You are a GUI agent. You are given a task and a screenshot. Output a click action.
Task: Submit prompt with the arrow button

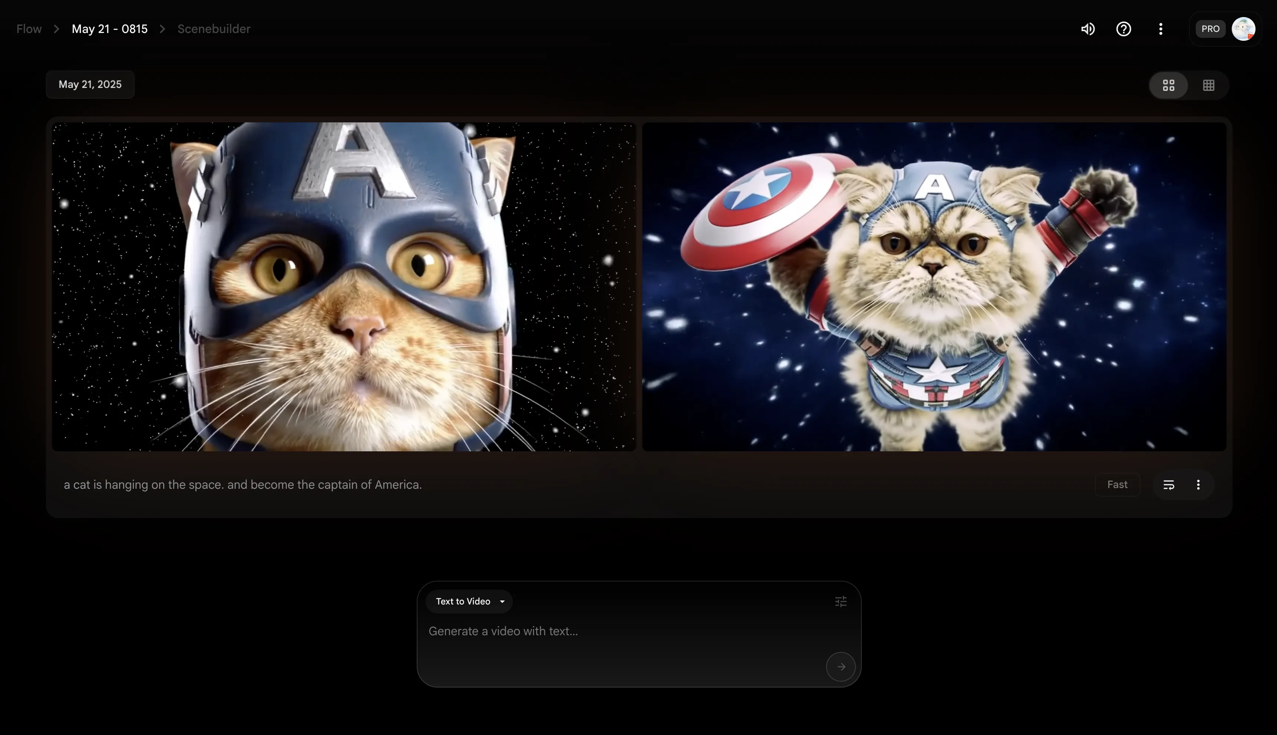point(841,667)
